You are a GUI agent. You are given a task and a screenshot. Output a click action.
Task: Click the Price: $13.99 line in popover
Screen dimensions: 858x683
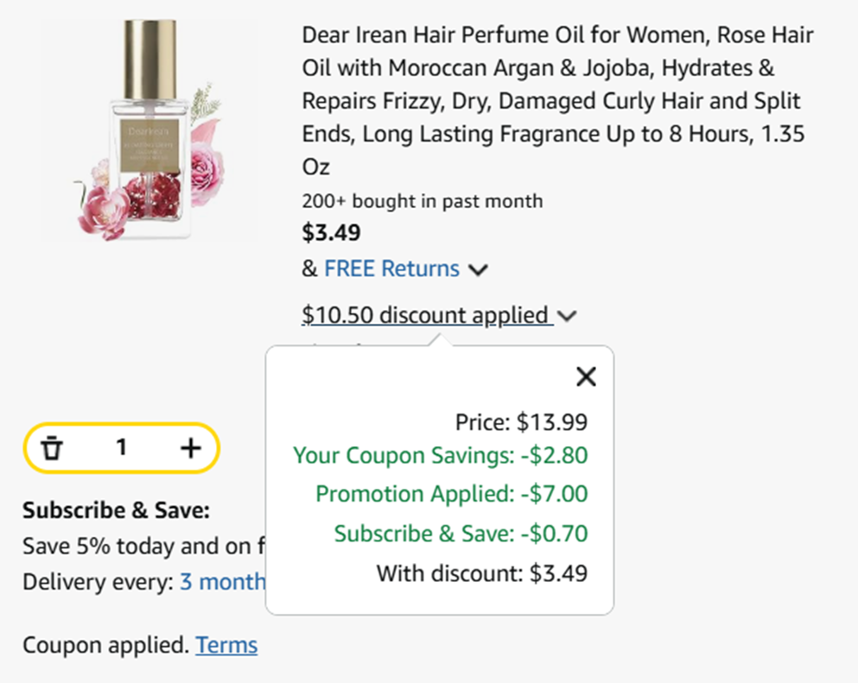[521, 422]
